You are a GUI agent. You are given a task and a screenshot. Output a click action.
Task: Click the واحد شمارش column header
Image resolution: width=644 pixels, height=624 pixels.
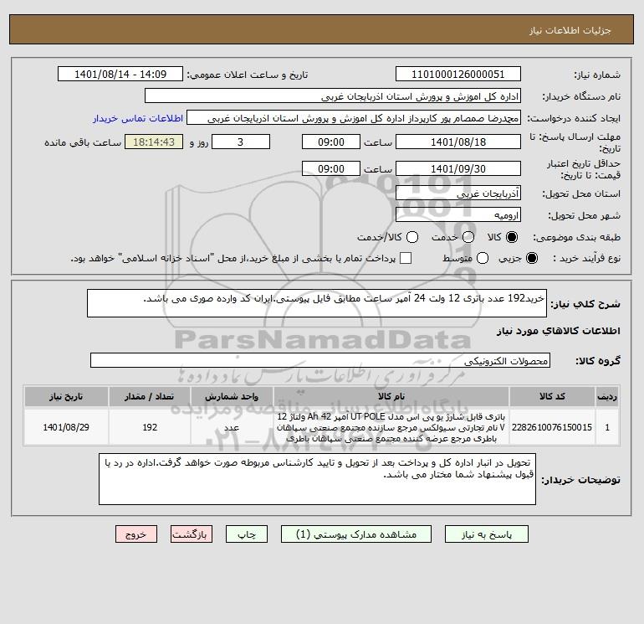click(232, 396)
